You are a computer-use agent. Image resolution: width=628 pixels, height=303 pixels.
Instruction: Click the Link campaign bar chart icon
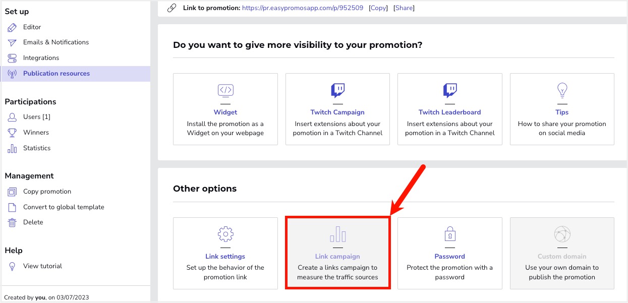337,234
